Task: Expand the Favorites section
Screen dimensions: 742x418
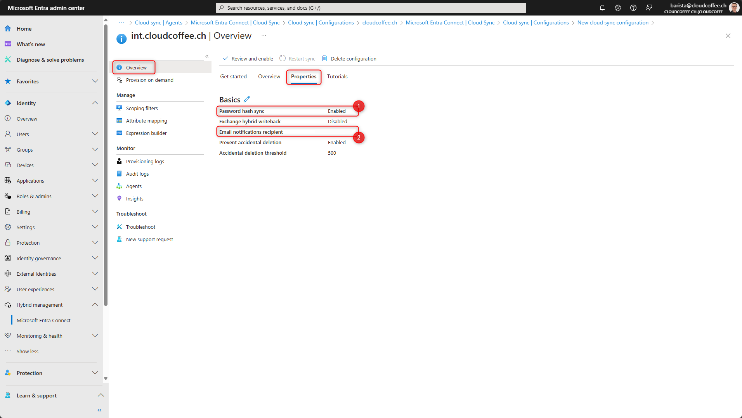Action: [95, 81]
